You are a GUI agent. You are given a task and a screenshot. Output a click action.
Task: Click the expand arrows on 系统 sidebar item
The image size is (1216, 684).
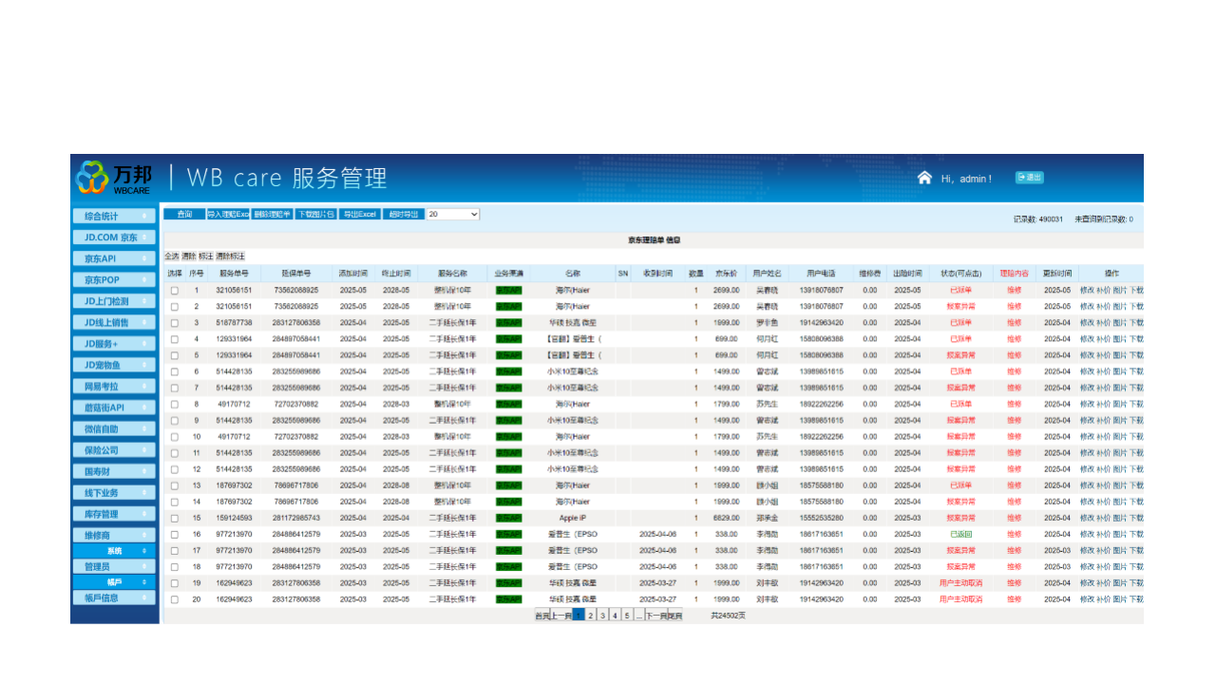[x=144, y=551]
